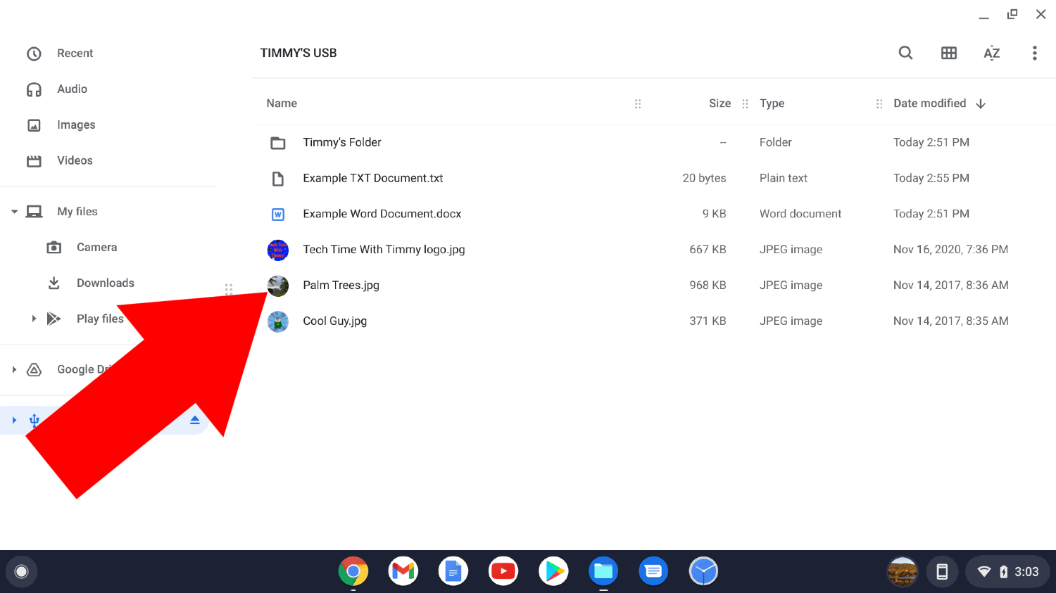Click the search icon in Files
The width and height of the screenshot is (1056, 593).
905,53
